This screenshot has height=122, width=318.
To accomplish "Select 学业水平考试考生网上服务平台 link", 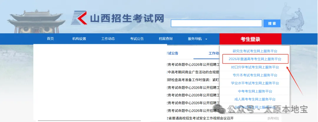I will click(255, 83).
